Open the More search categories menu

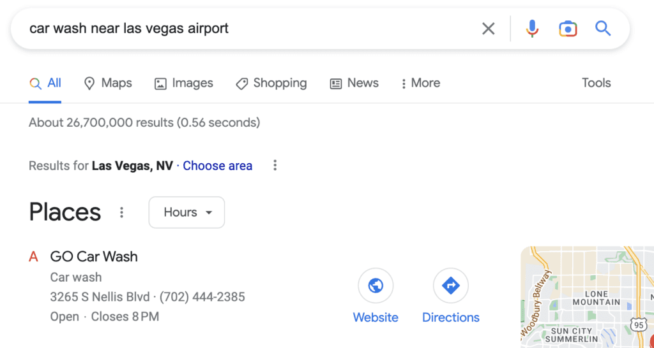pos(420,83)
